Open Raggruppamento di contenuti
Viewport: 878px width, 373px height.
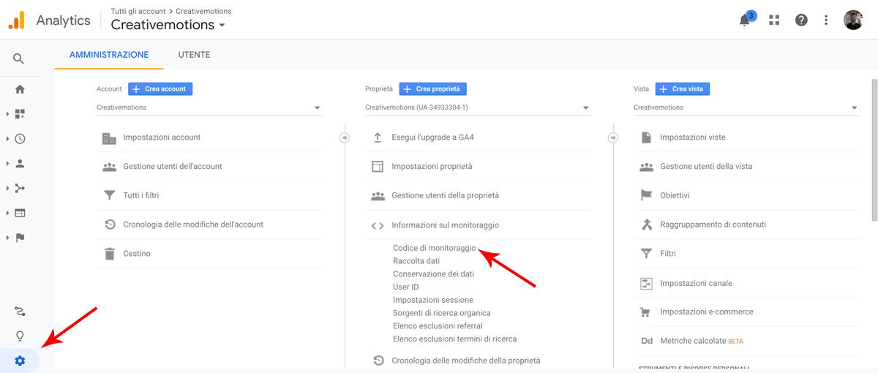713,225
